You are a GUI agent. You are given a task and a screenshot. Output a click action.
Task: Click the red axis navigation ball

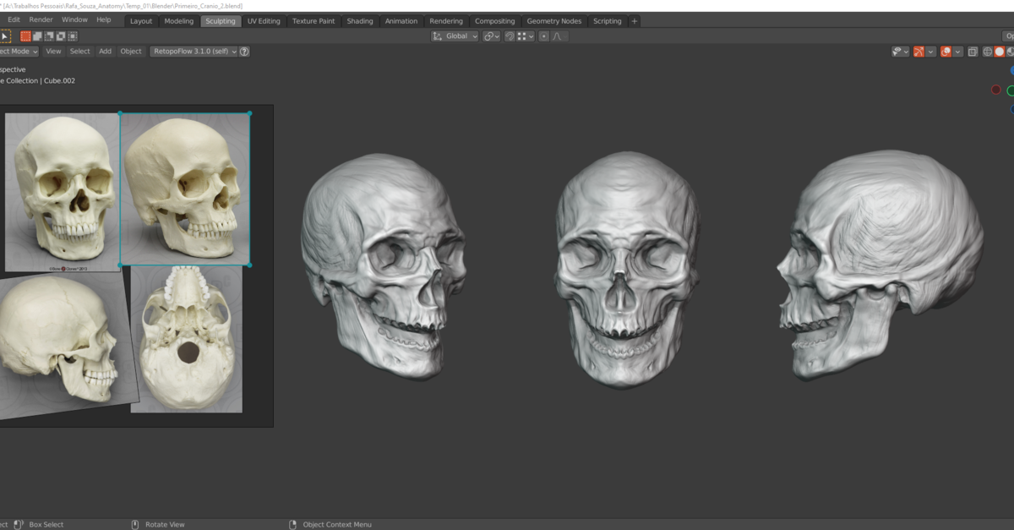pyautogui.click(x=995, y=89)
